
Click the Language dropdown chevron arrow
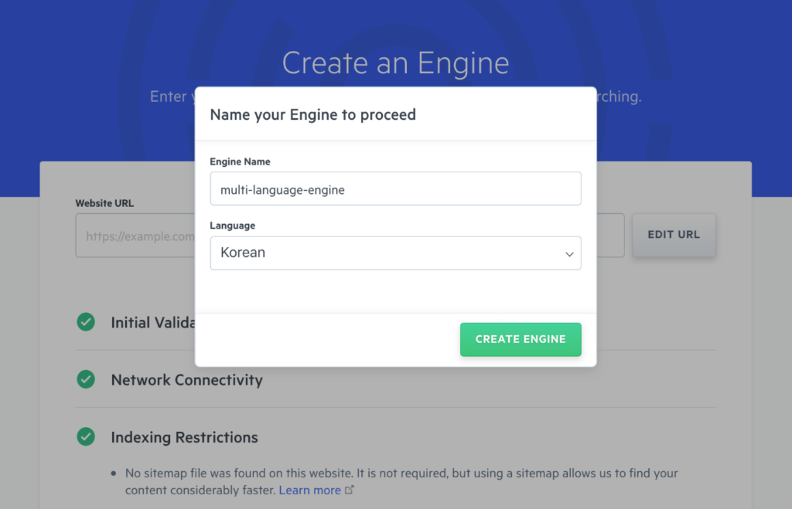pos(569,253)
